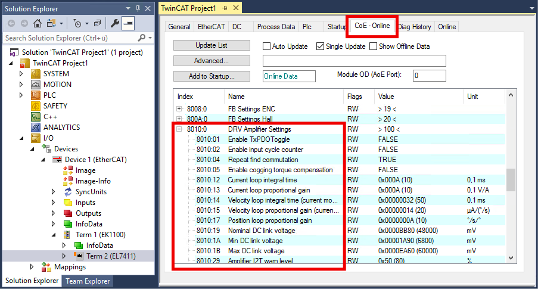Open the CoE - Online tab
The width and height of the screenshot is (538, 289).
tap(372, 26)
